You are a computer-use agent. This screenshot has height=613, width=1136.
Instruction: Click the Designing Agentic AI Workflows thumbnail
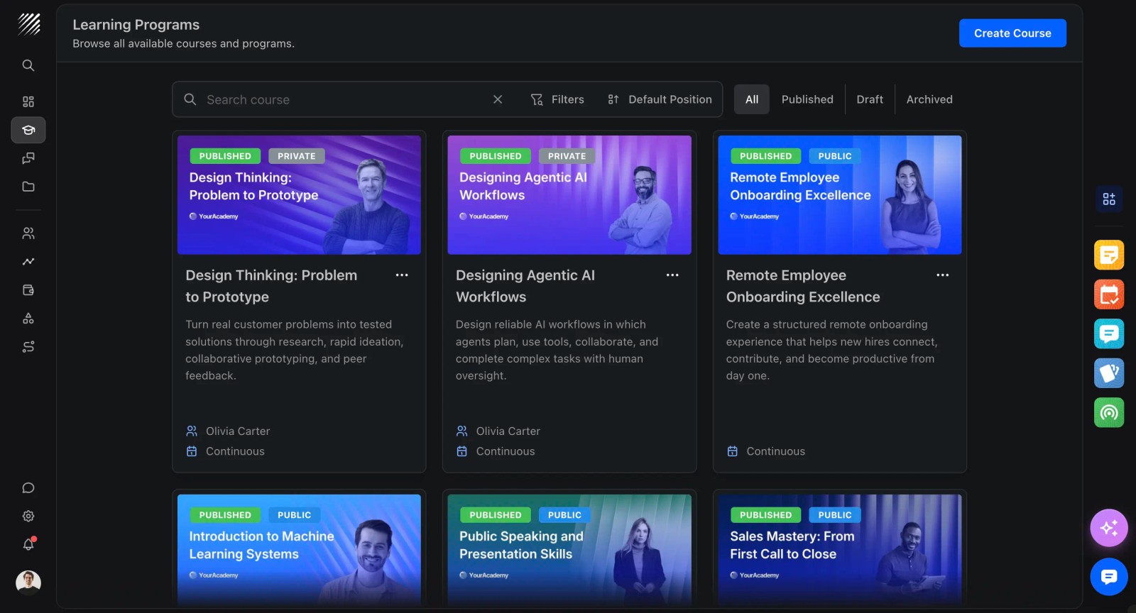569,195
